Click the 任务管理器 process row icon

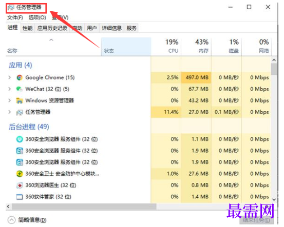tap(20, 112)
